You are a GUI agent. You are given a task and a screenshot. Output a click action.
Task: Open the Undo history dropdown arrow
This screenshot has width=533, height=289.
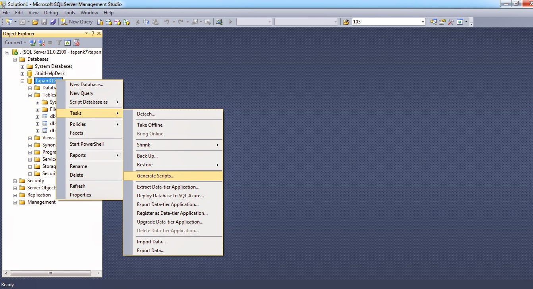tap(174, 22)
